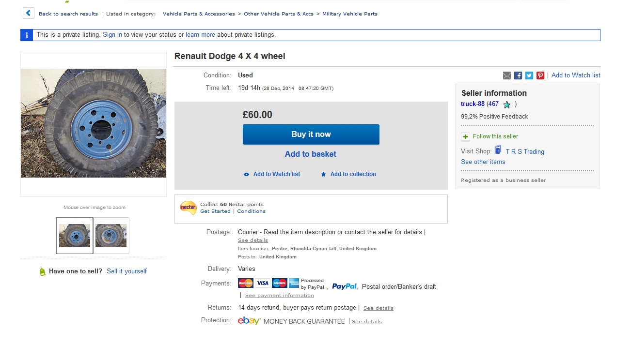Open seller truck-88 profile

point(473,104)
